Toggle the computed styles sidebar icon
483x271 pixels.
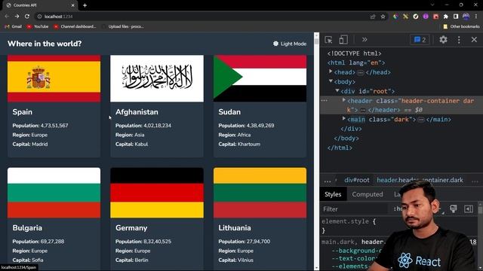[x=469, y=209]
